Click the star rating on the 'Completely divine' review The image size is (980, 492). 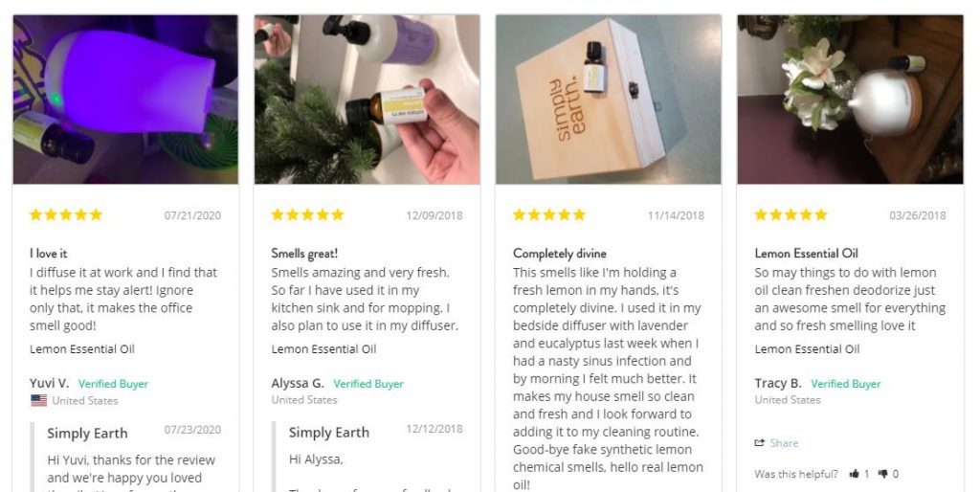coord(549,215)
